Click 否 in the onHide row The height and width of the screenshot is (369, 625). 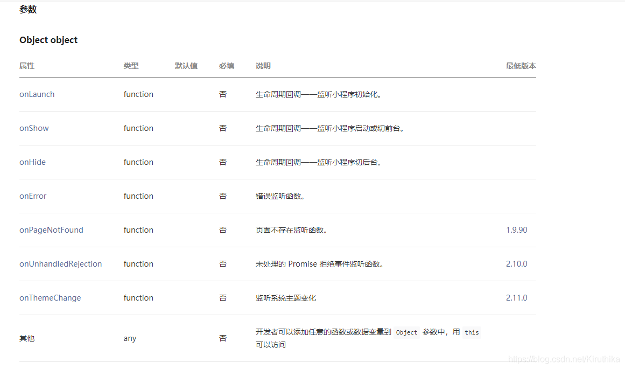tap(223, 162)
